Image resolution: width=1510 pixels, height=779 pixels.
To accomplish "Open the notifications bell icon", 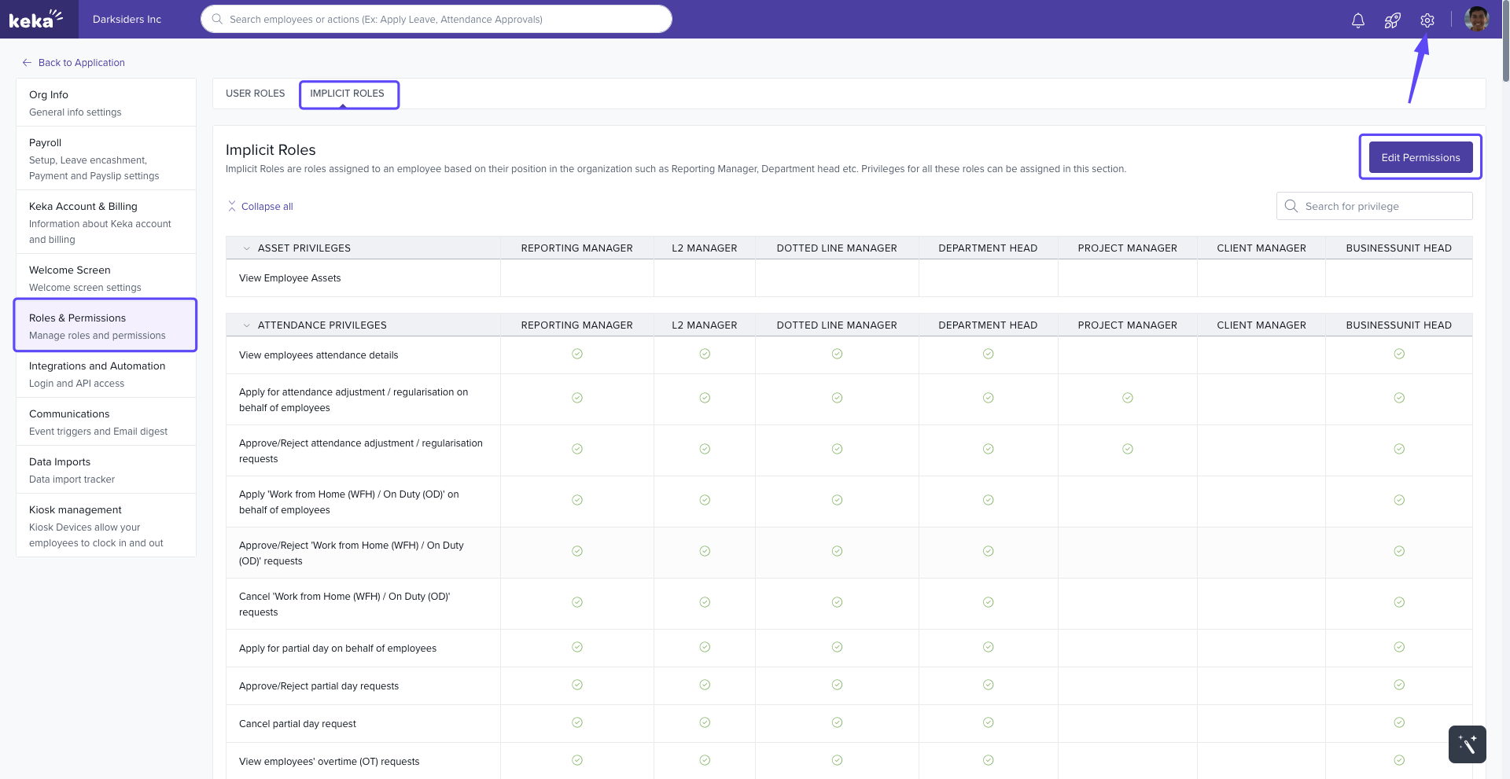I will coord(1357,20).
